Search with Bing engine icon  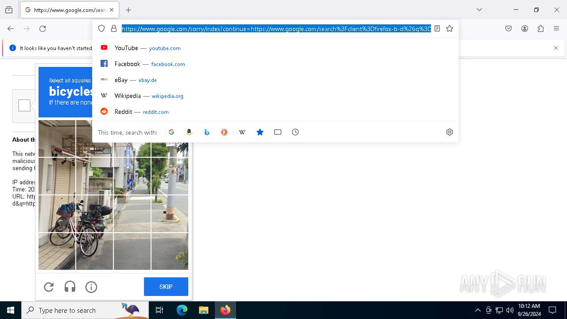tap(207, 132)
